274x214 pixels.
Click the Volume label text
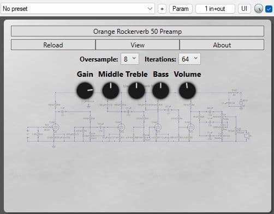[187, 74]
